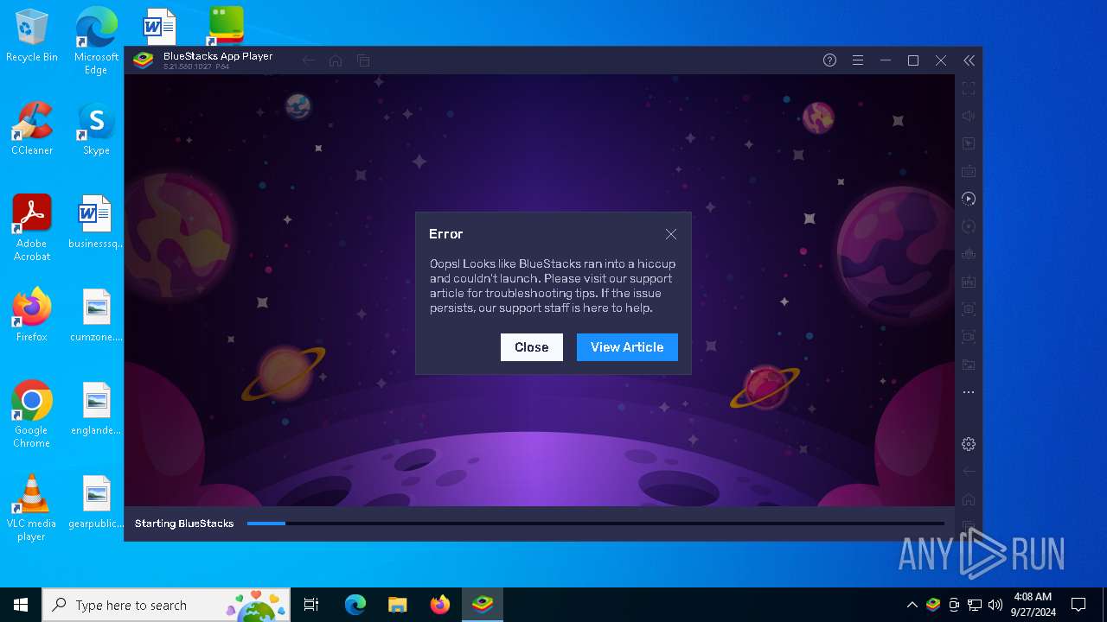Screen dimensions: 1107x622
Task: Close the BlueStacks App Player window
Action: tap(941, 60)
